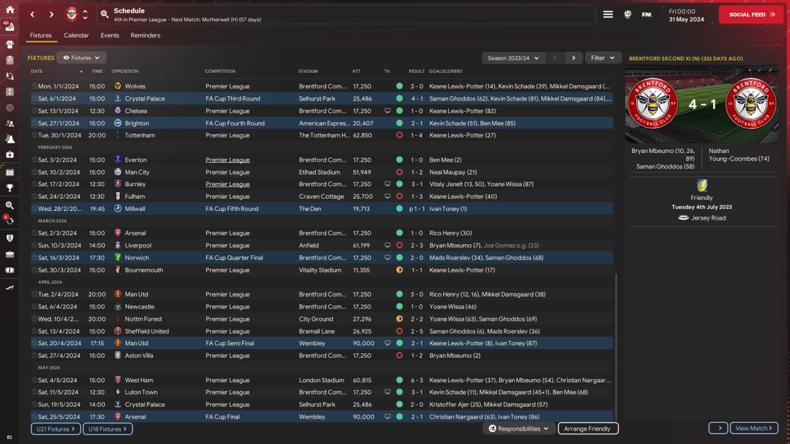
Task: Click the Jersey Road stadium link
Action: [707, 218]
